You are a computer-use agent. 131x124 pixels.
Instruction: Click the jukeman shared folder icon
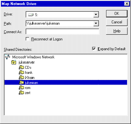[21, 83]
